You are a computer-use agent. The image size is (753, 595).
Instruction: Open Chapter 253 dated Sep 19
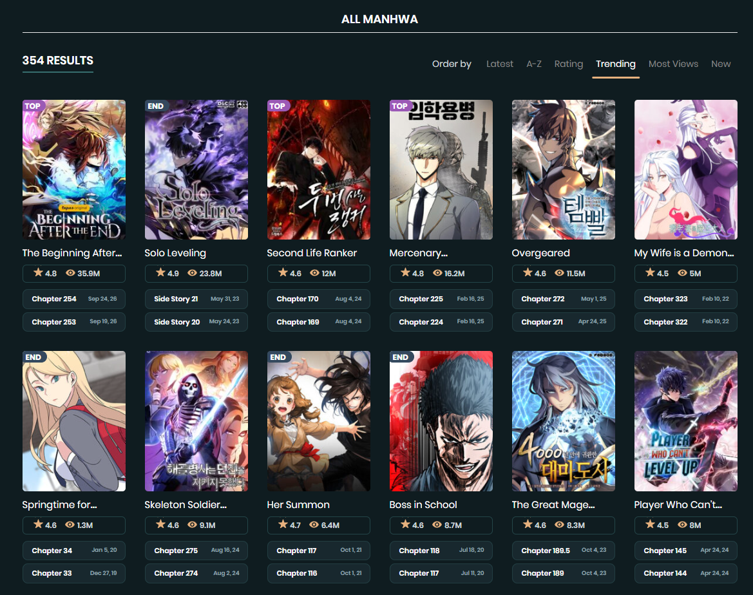[x=74, y=322]
